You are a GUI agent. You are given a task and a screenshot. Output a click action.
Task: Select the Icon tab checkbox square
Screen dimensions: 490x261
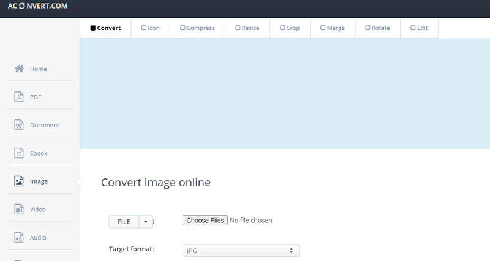(x=144, y=28)
